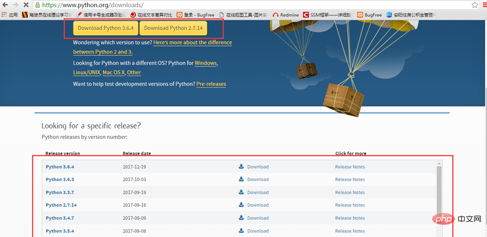Click the address bar URL field
487x237 pixels.
click(x=255, y=5)
